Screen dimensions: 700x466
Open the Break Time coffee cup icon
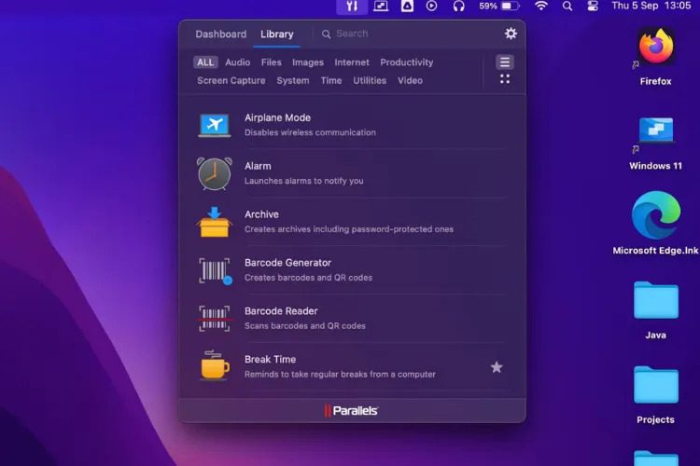215,365
